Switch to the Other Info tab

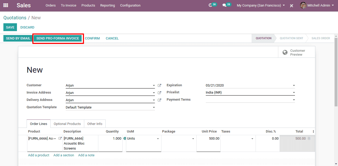(x=95, y=124)
